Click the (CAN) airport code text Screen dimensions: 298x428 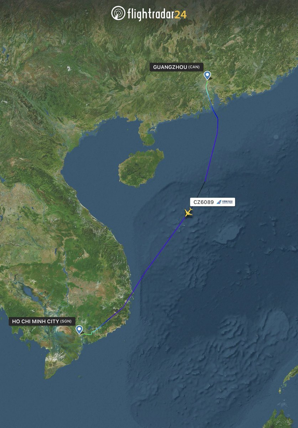tap(194, 67)
